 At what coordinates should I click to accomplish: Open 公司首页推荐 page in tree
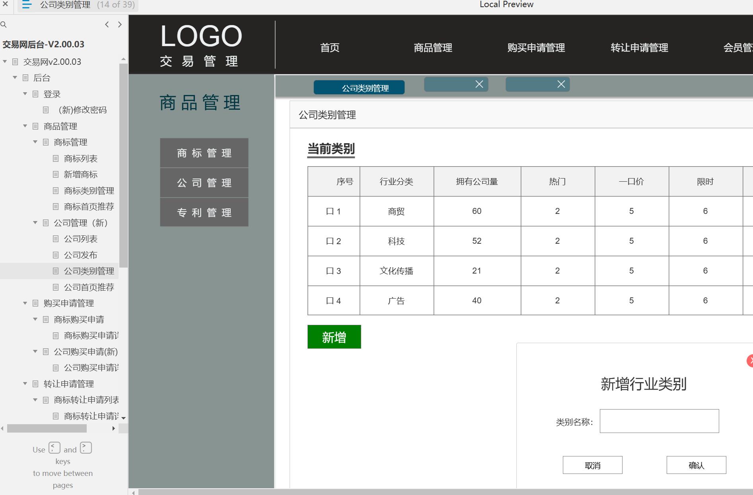pyautogui.click(x=89, y=287)
